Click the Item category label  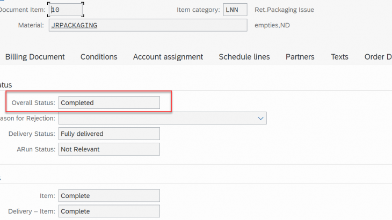pyautogui.click(x=198, y=10)
